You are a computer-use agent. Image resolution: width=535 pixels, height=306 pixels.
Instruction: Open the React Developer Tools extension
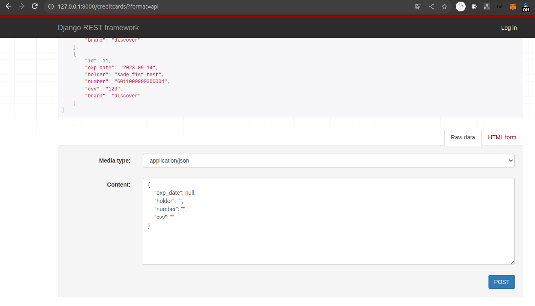(x=473, y=6)
